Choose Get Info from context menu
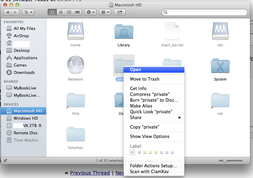Screen dimensions: 253x178 click(154, 89)
